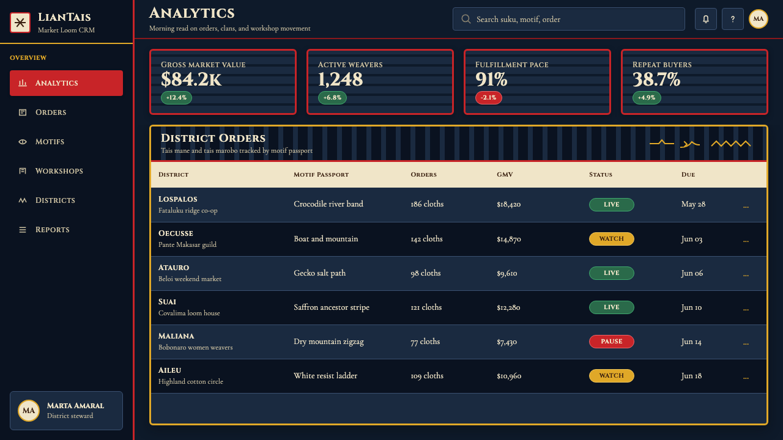Click the search magnifier icon
This screenshot has height=440, width=783.
tap(466, 19)
